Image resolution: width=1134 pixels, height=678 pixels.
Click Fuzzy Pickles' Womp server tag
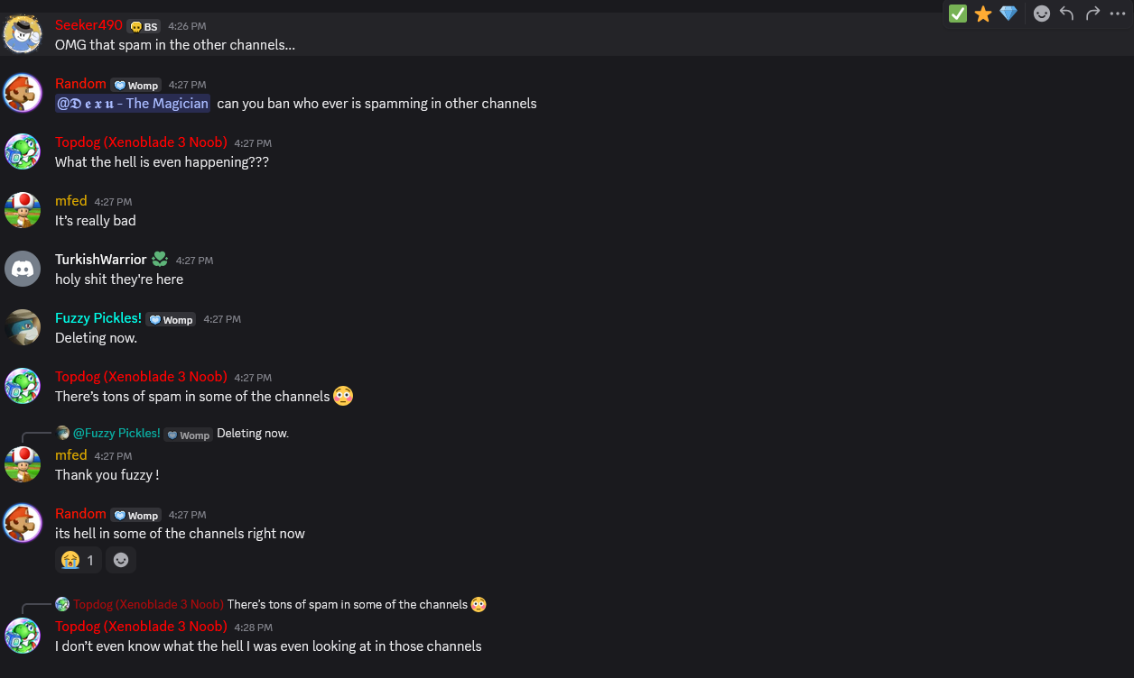(x=171, y=320)
